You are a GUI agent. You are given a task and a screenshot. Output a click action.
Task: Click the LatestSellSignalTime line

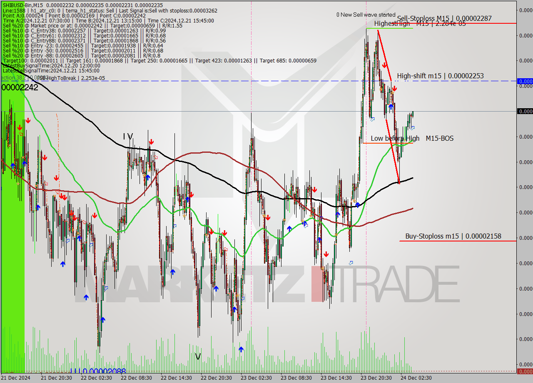(51, 70)
